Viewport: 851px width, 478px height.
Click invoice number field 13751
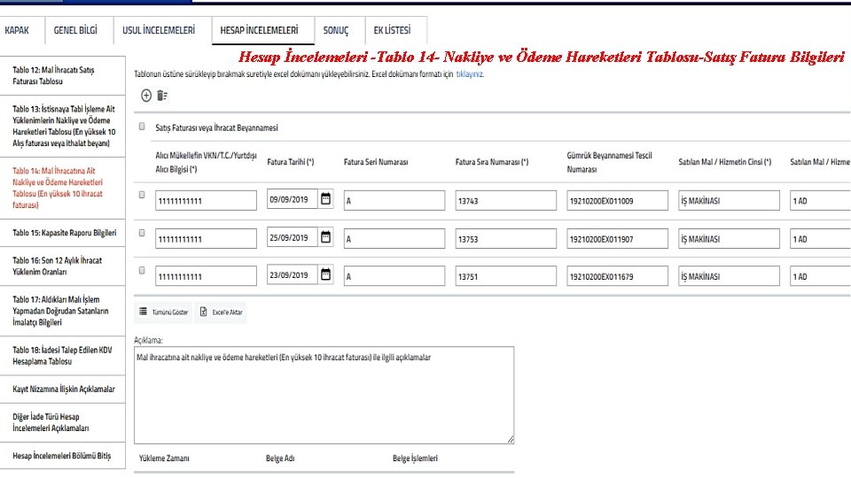(x=506, y=276)
